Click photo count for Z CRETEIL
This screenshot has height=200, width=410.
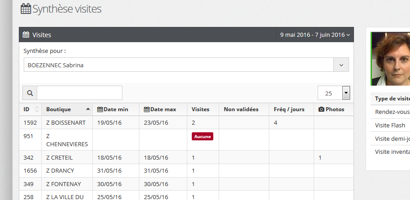(320, 157)
